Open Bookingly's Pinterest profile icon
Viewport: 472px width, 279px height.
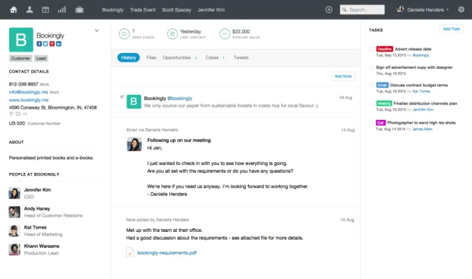point(52,44)
